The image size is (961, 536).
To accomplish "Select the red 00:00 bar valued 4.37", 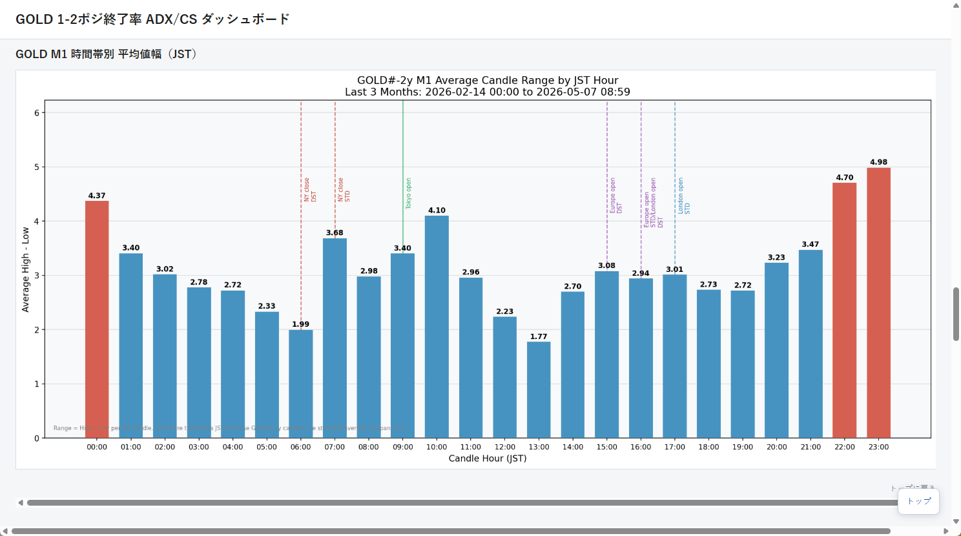I will 97,319.
